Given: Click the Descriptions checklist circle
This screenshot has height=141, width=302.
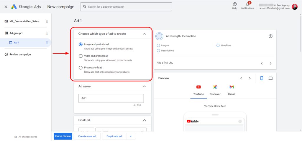Looking at the screenshot, I should point(158,51).
